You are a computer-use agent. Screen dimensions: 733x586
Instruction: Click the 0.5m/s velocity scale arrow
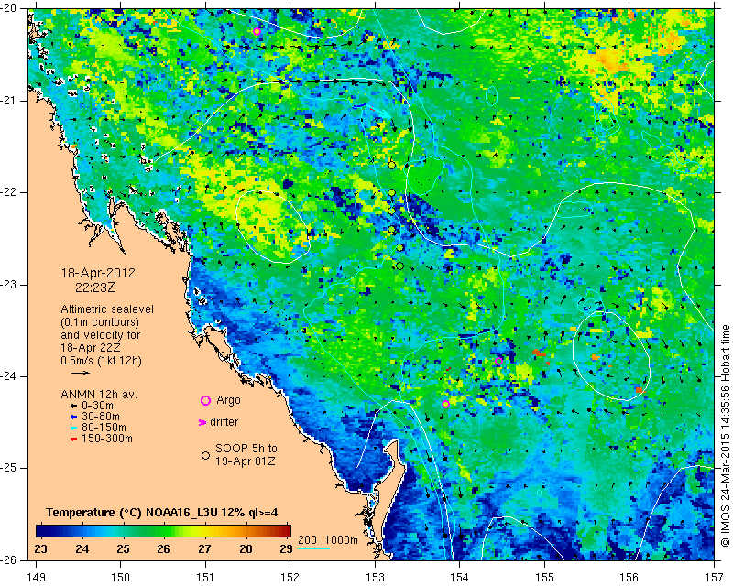pos(81,373)
